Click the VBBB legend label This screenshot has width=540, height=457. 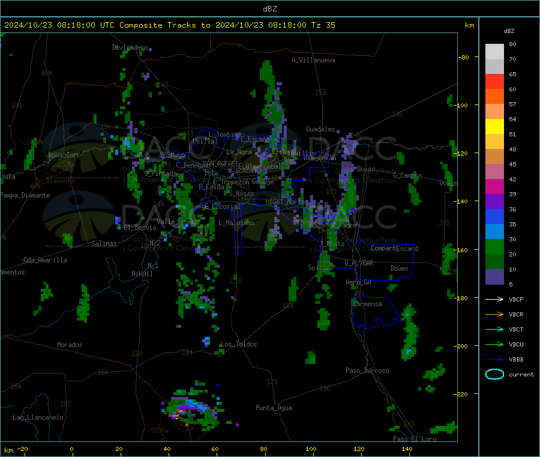516,359
